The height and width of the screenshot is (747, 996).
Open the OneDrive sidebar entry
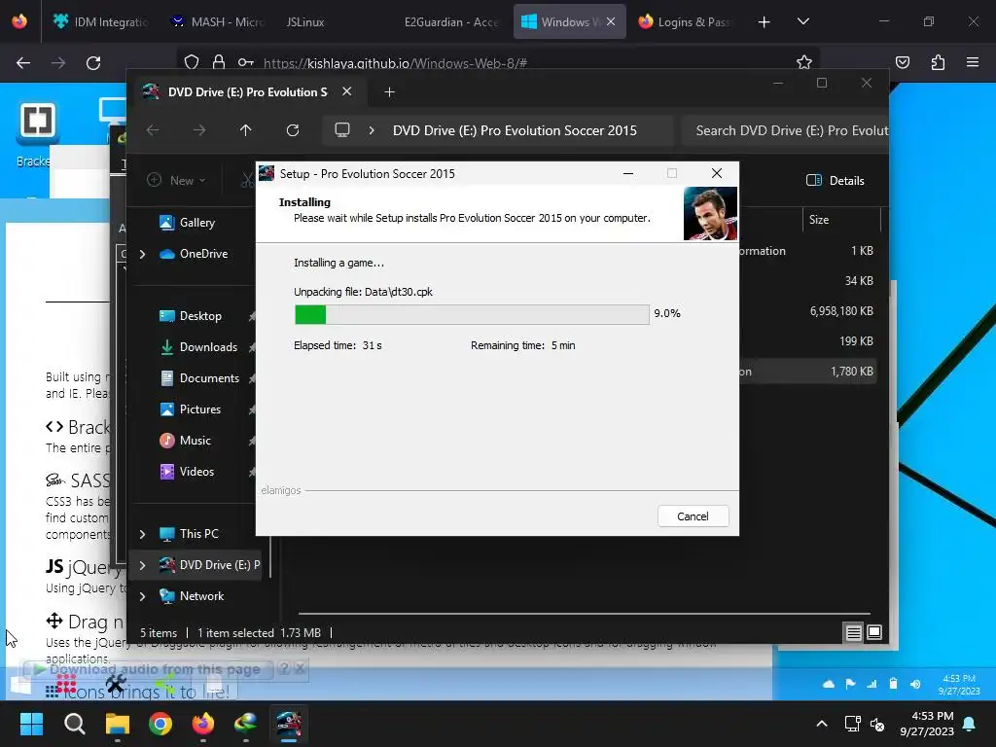[x=203, y=254]
